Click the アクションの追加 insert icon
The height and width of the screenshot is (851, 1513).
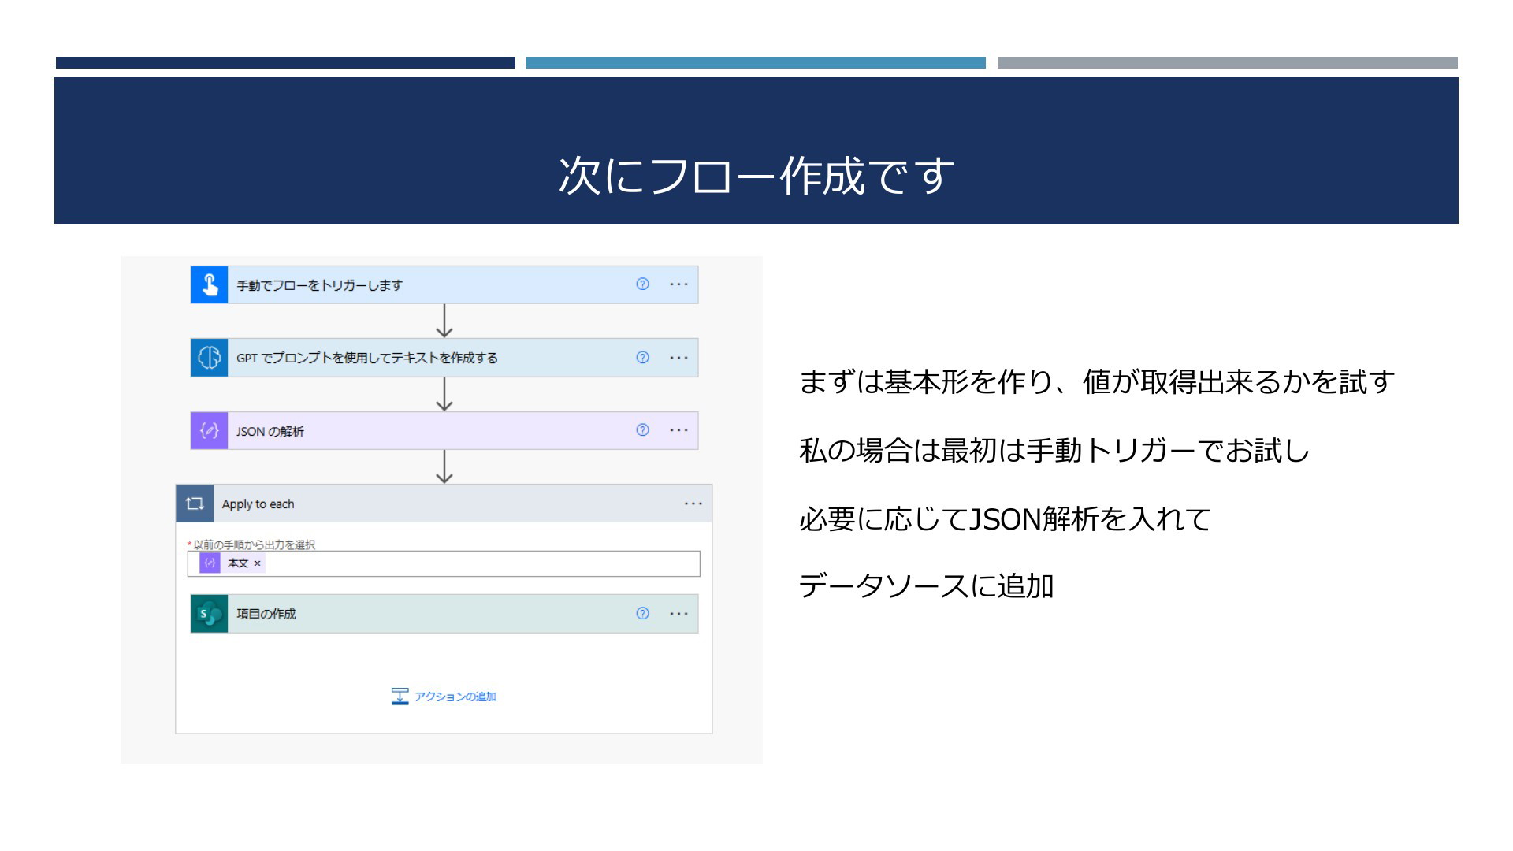(400, 697)
